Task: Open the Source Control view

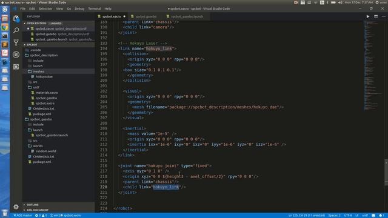Action: (x=16, y=42)
